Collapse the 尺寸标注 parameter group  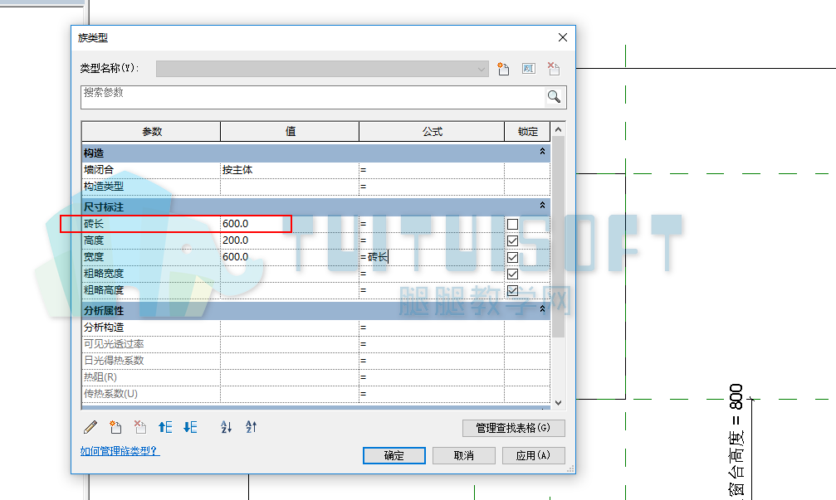[x=542, y=206]
